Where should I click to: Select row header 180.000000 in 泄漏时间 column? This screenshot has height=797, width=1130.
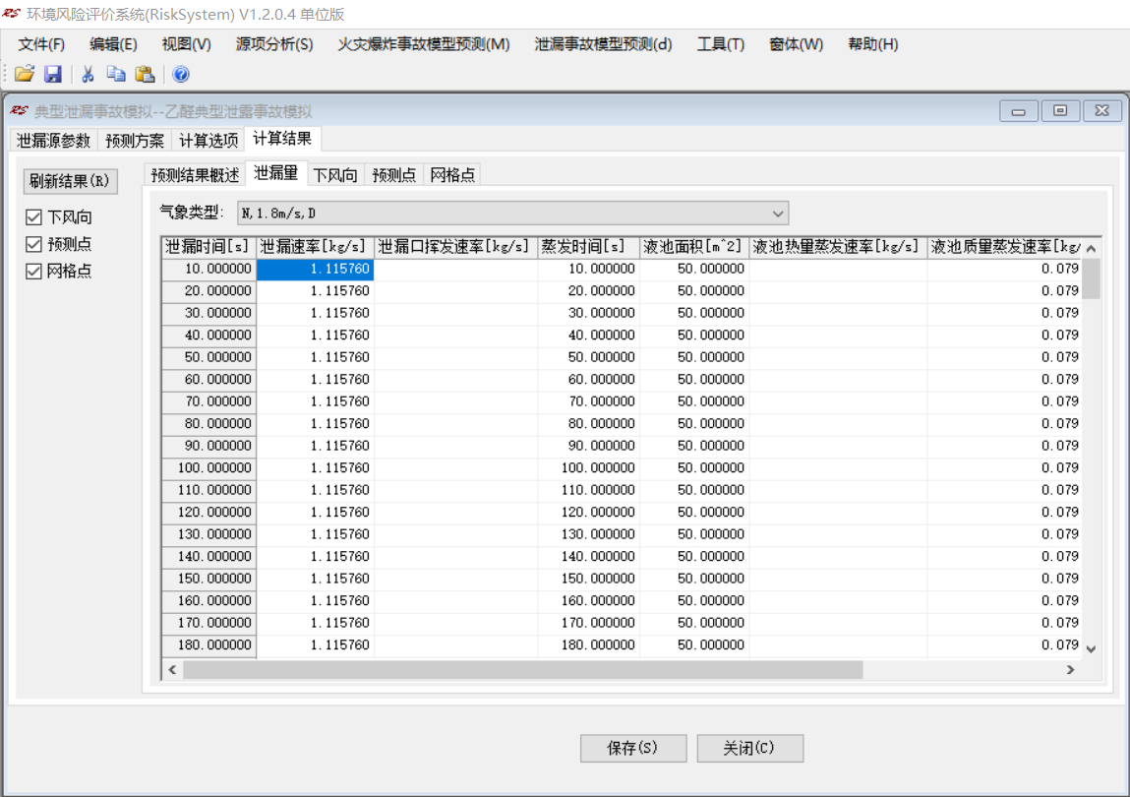click(x=209, y=645)
